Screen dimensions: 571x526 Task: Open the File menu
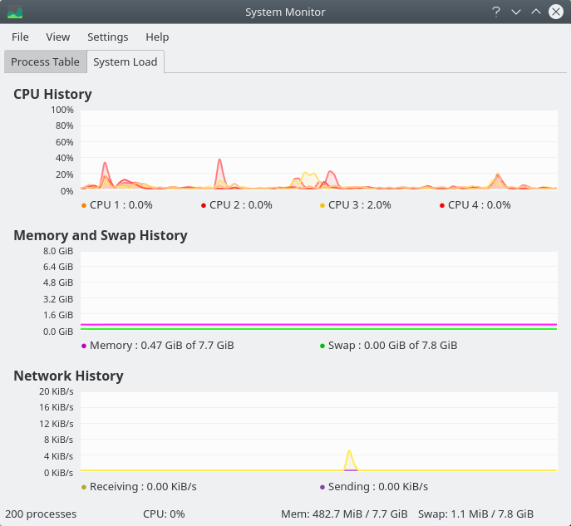(20, 37)
